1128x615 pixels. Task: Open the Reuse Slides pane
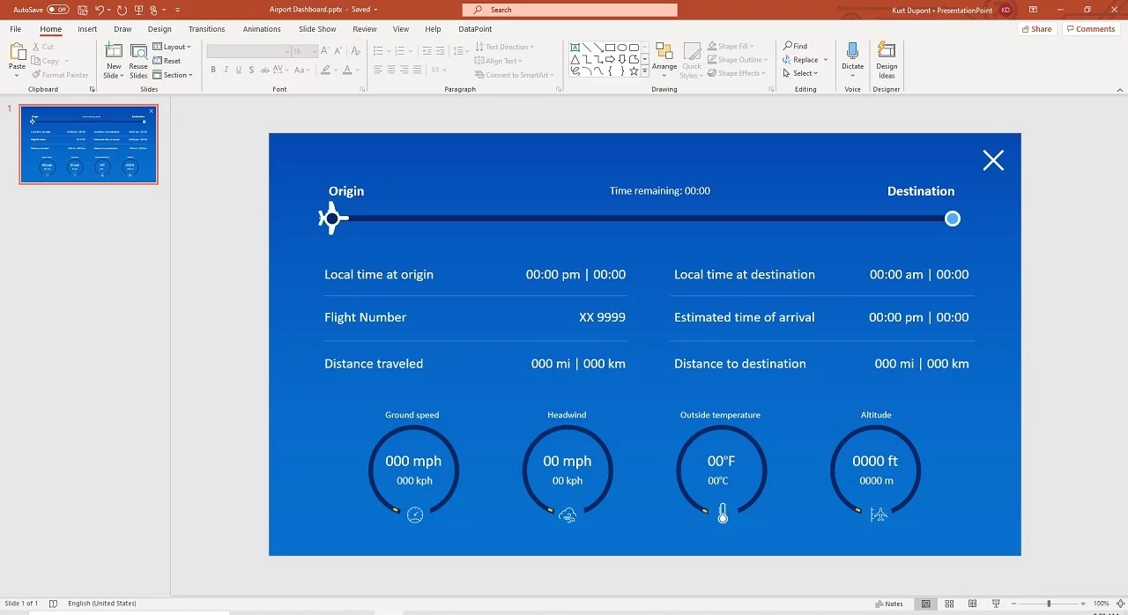[x=138, y=51]
